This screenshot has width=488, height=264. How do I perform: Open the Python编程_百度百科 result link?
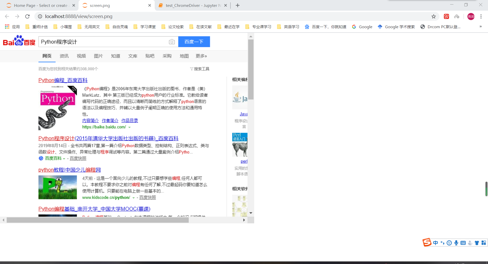63,80
